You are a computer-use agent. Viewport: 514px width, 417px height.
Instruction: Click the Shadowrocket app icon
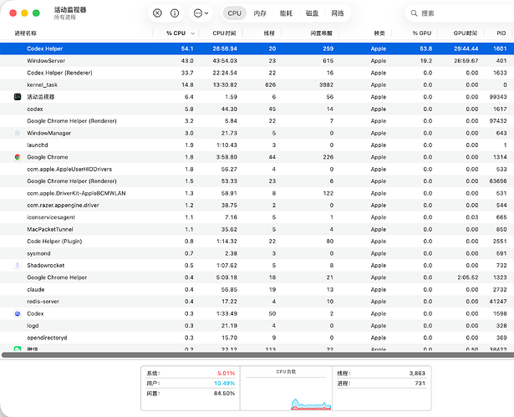click(x=18, y=266)
